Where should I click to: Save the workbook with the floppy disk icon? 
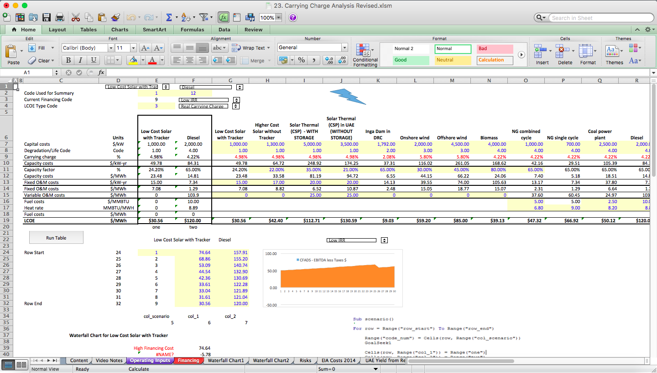tap(47, 17)
